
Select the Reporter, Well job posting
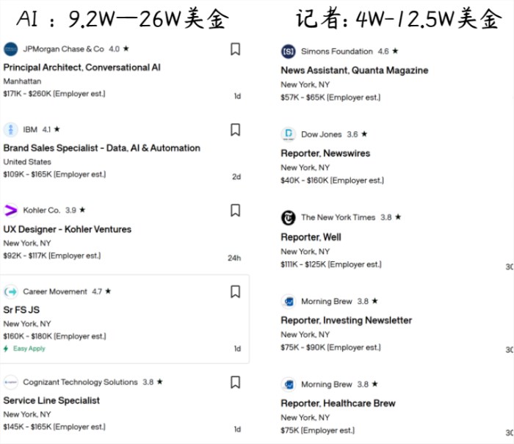tap(311, 237)
